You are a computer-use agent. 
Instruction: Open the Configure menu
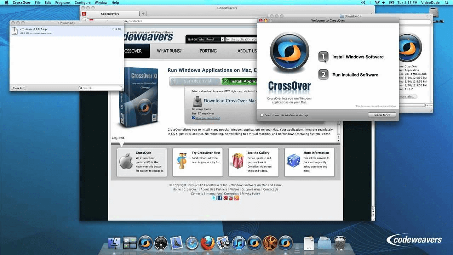(x=83, y=2)
